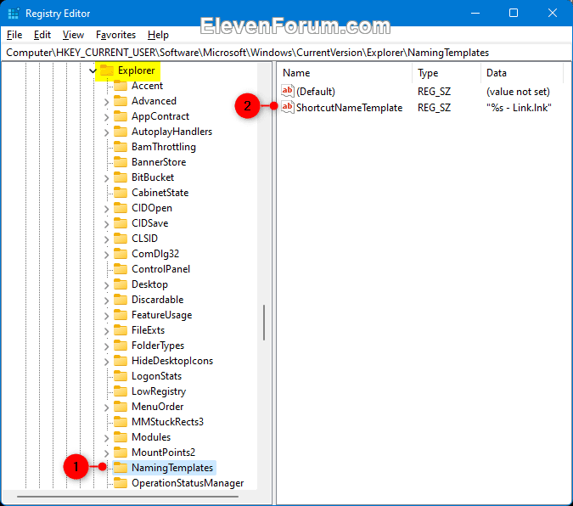Click the Registry Editor title bar icon

[13, 14]
